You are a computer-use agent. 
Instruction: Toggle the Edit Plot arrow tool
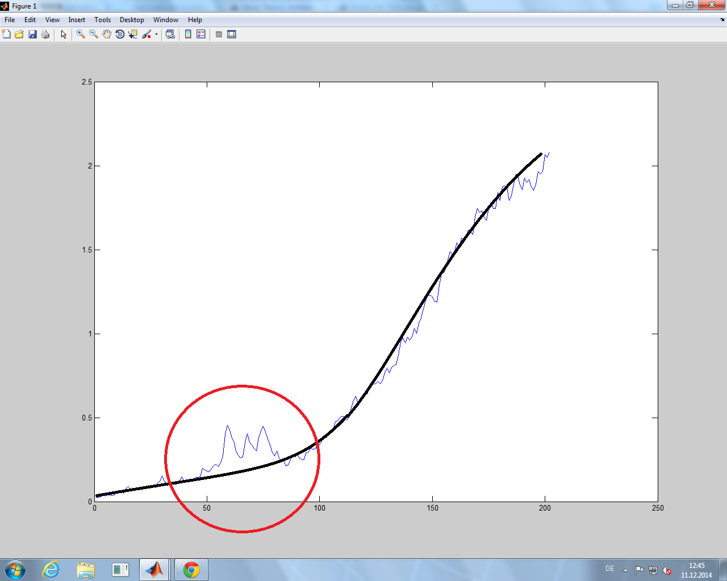coord(64,35)
